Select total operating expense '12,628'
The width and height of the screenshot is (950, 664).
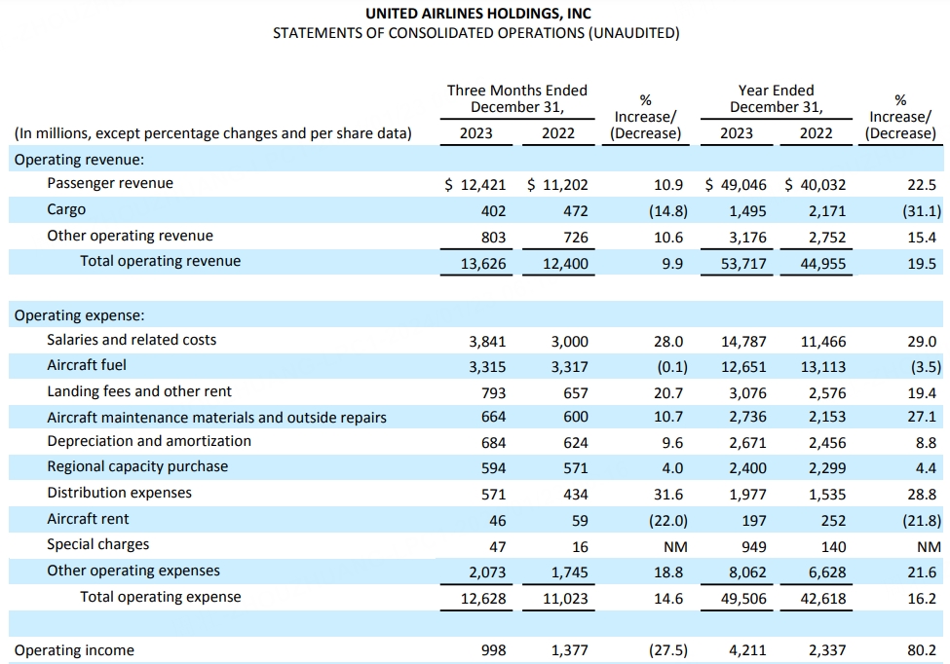(483, 599)
